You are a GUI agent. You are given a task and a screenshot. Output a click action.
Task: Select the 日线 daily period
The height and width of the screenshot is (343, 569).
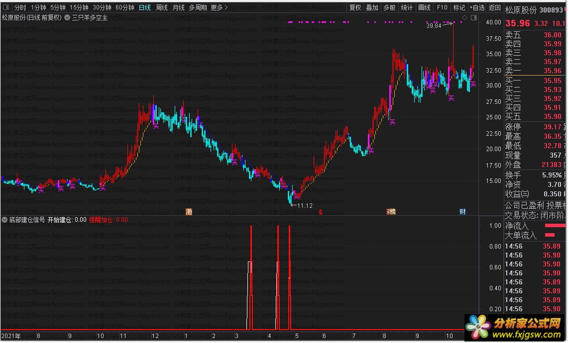(145, 7)
